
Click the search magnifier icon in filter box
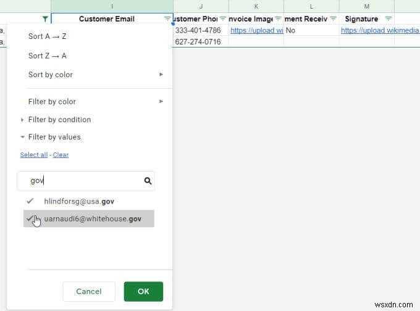click(x=148, y=181)
